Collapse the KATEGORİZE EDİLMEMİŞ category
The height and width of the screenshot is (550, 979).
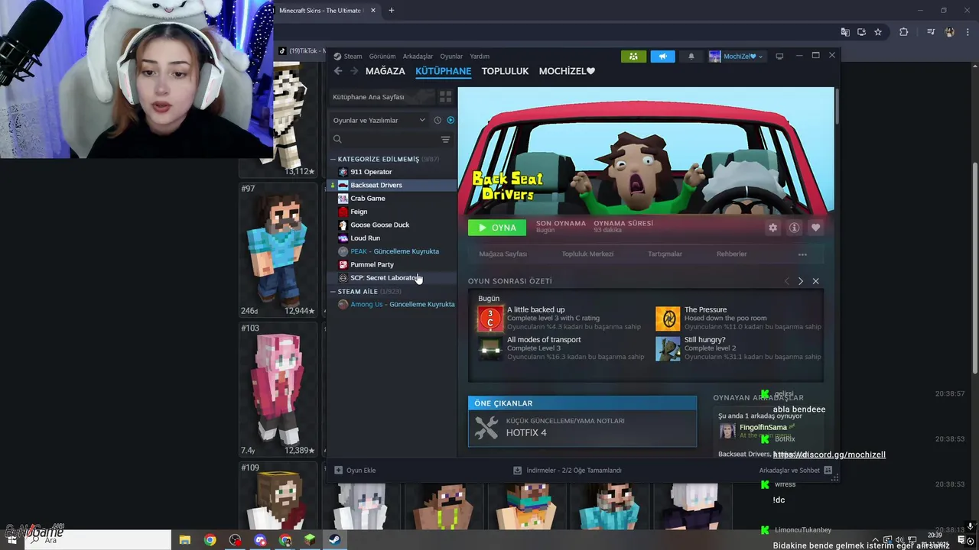[x=333, y=159]
